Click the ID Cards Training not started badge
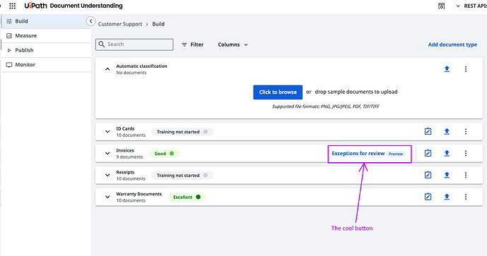 click(x=182, y=132)
